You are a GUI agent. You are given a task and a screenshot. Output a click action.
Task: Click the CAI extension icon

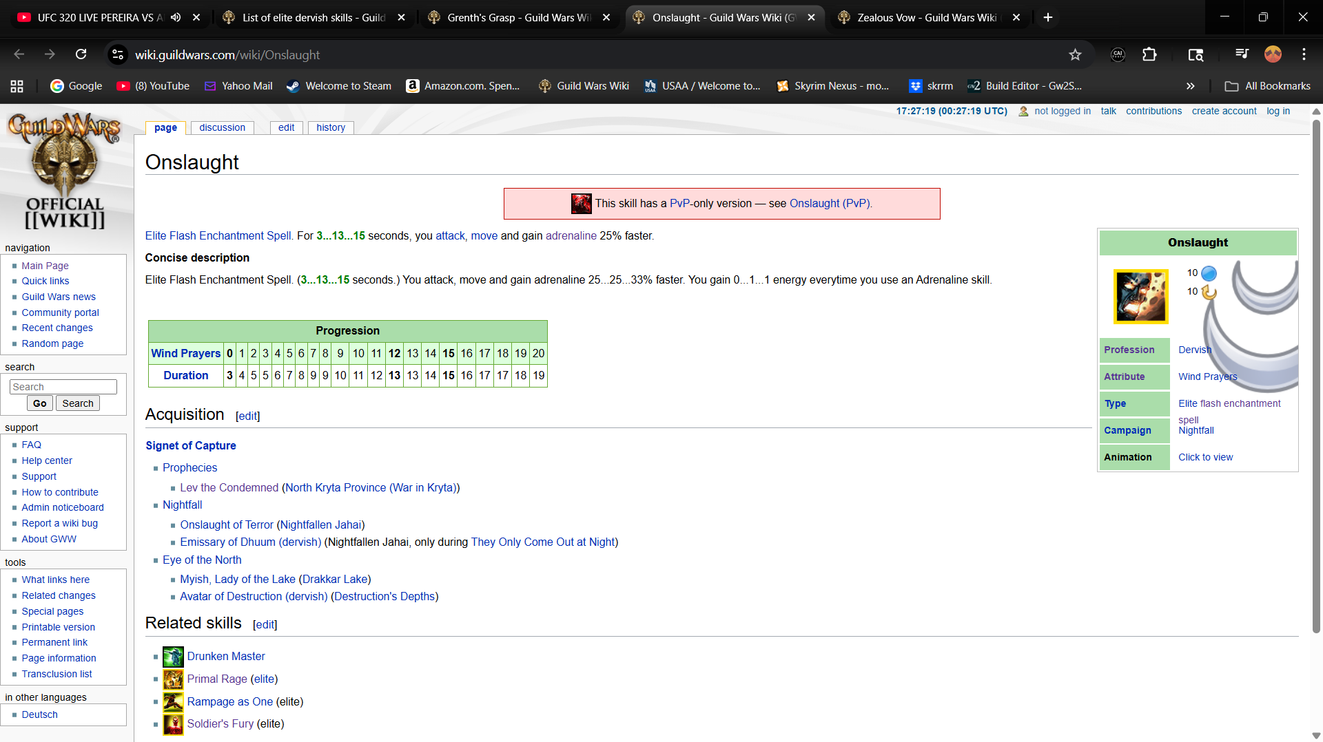(1118, 54)
